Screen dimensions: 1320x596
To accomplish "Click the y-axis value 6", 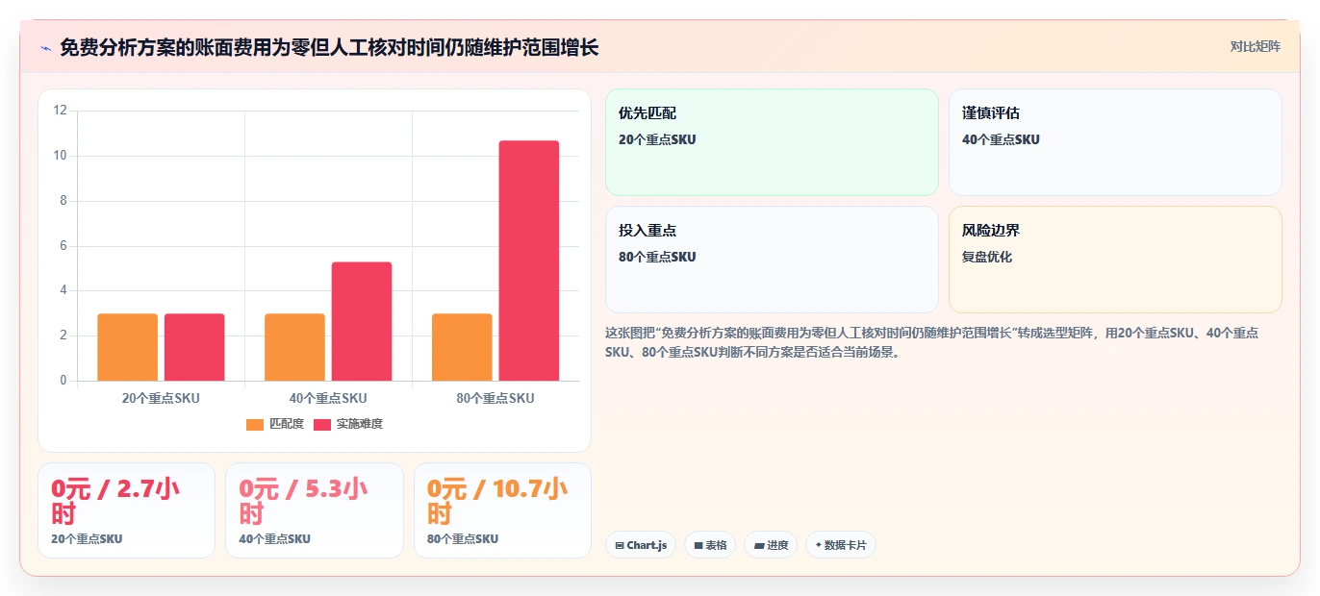I will pos(63,246).
